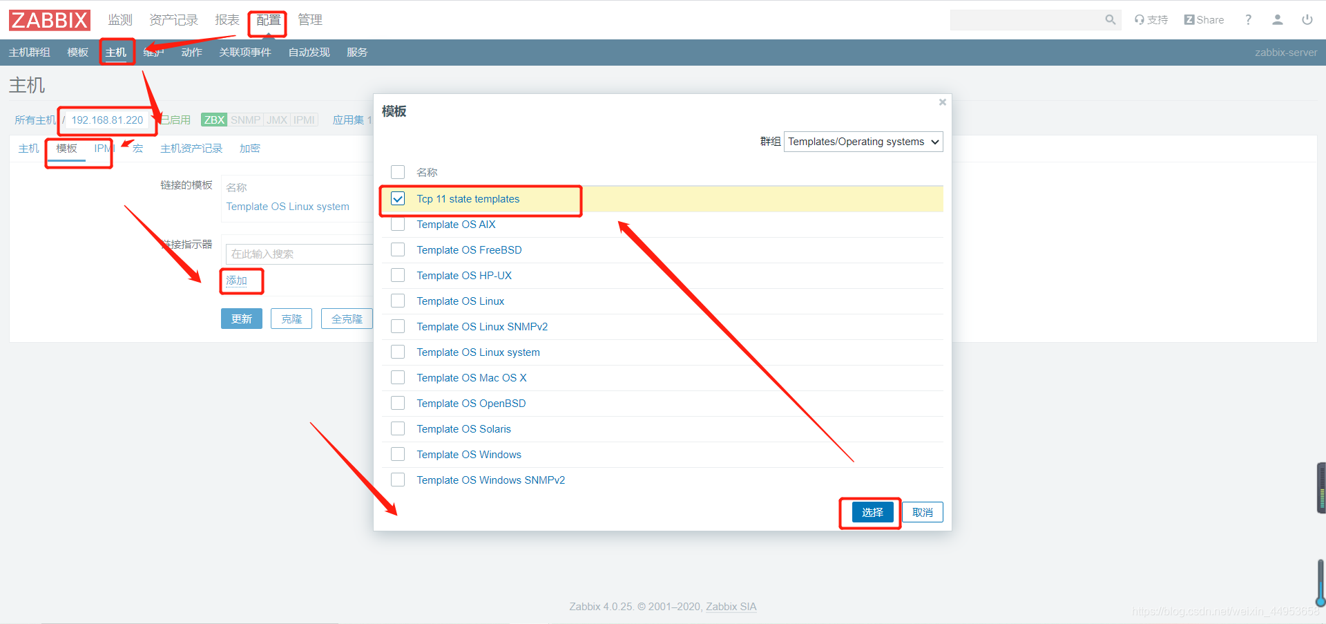Close the template dialog with the X
The height and width of the screenshot is (624, 1326).
tap(942, 102)
